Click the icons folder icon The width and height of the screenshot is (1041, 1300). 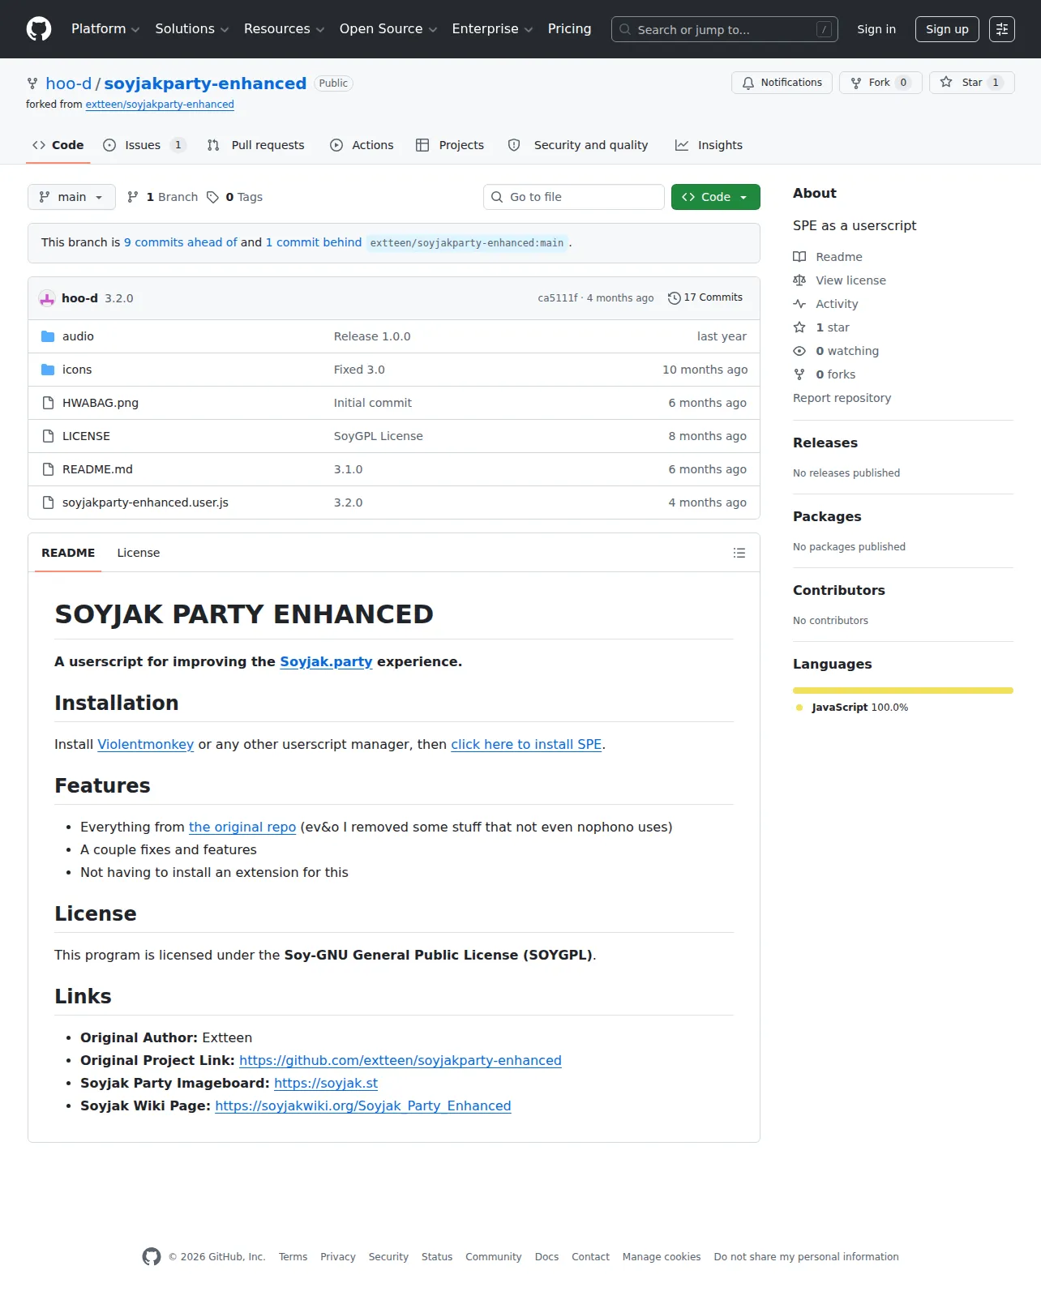click(x=48, y=370)
